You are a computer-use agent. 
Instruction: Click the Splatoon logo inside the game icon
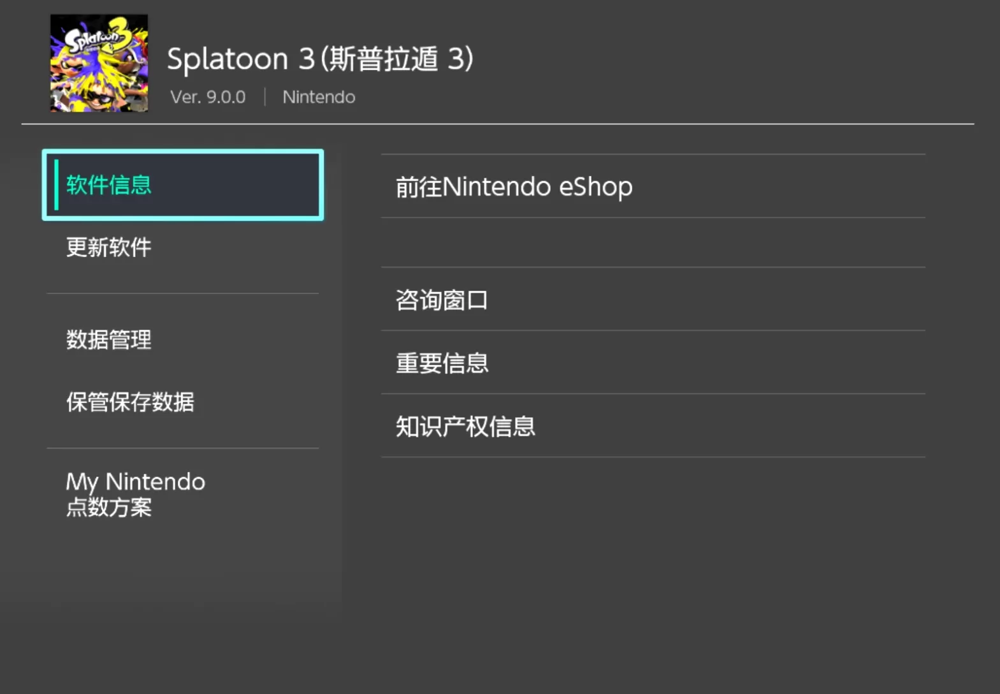click(x=96, y=38)
